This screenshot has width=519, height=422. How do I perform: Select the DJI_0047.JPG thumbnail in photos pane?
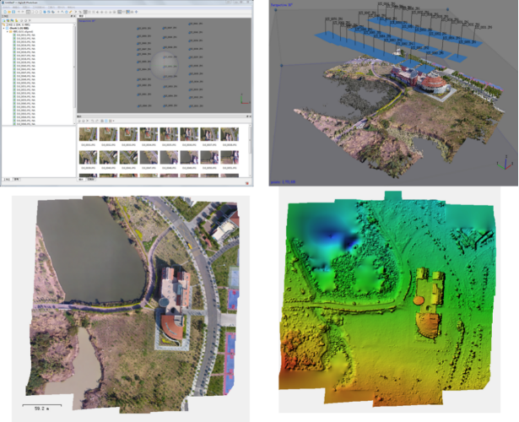149,157
